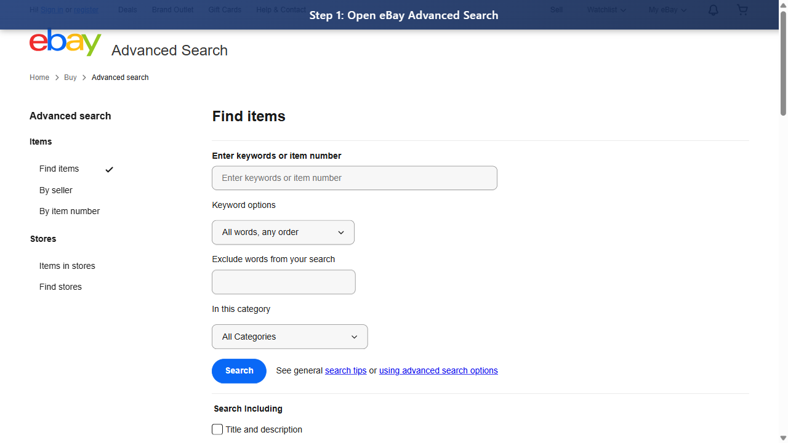
Task: Select Find stores in the sidebar
Action: (60, 287)
